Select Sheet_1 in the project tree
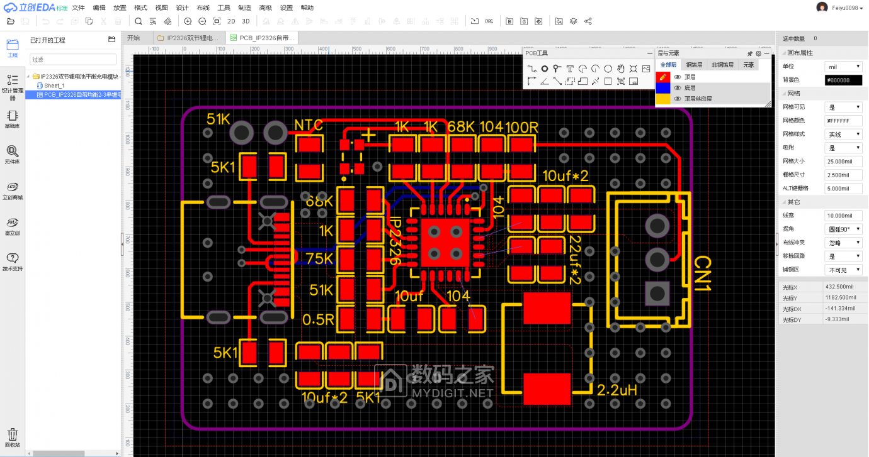Screen dimensions: 869x457 tap(53, 85)
